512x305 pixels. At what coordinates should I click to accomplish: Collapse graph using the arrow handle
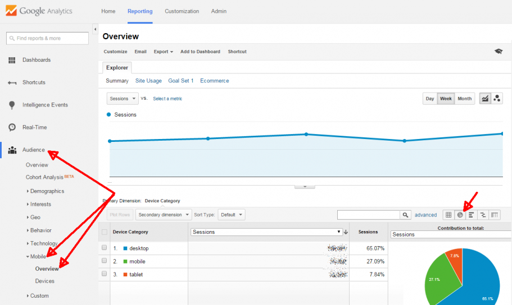(305, 187)
